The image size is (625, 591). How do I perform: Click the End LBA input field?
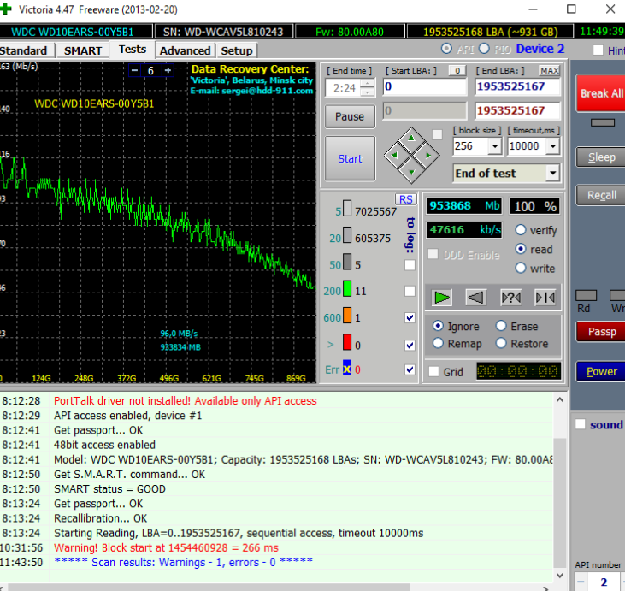[517, 87]
